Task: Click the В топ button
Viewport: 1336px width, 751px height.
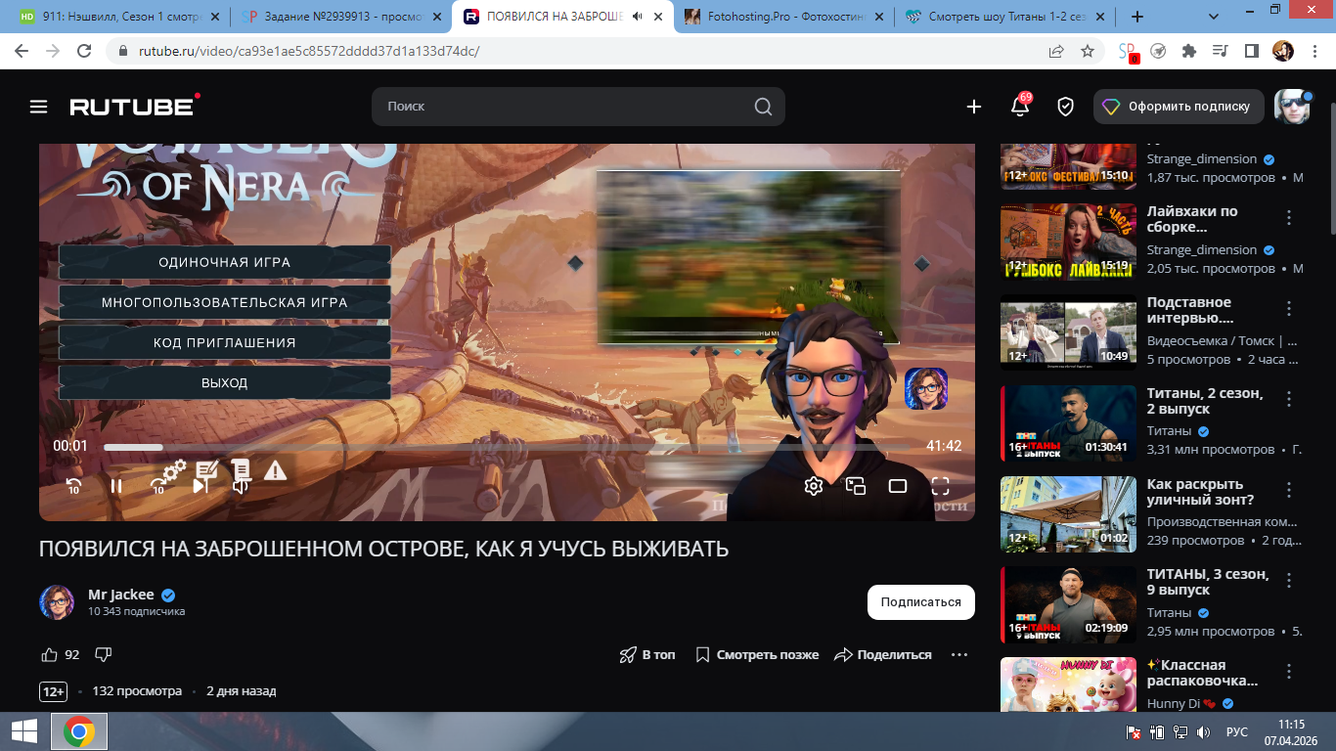Action: [647, 655]
